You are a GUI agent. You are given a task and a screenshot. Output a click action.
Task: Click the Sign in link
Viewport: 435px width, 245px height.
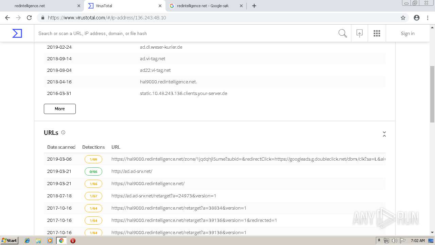[x=407, y=33]
